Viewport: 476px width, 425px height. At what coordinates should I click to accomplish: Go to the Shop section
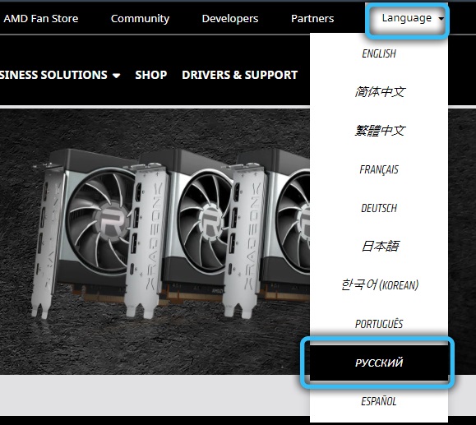pyautogui.click(x=151, y=75)
